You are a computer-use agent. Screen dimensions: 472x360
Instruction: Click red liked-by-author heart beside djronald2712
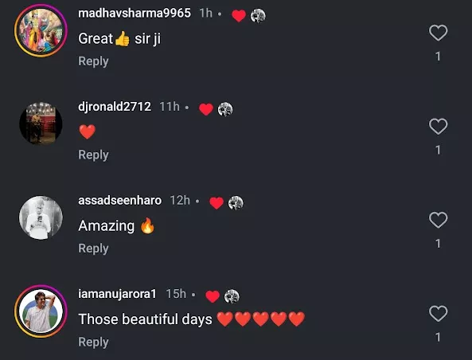coord(206,109)
